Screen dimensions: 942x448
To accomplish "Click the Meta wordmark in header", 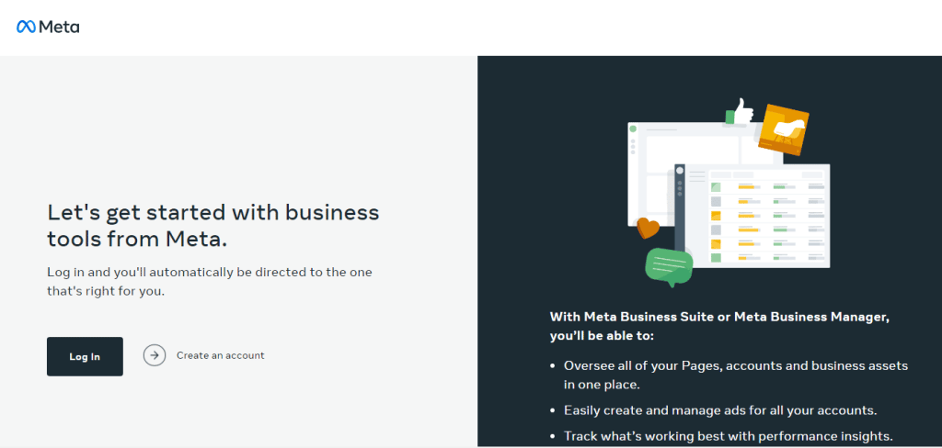I will tap(59, 27).
